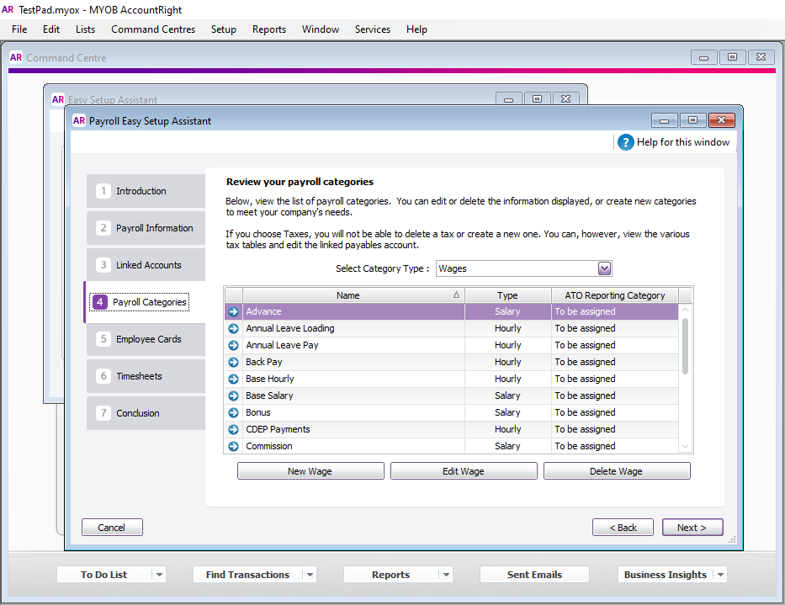This screenshot has height=605, width=785.
Task: Expand the Find Transactions dropdown arrow
Action: (310, 575)
